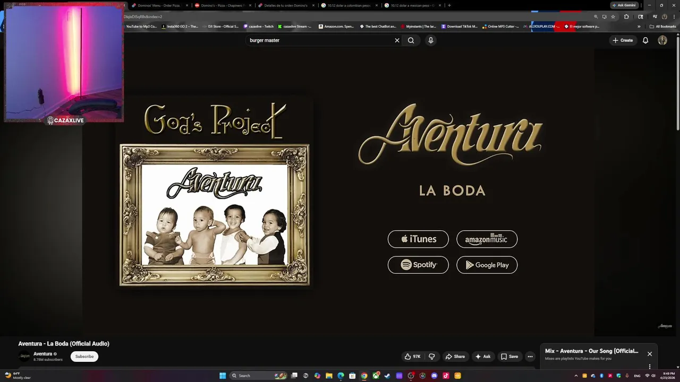Click the YouTube Create button
This screenshot has width=680, height=382.
(623, 40)
